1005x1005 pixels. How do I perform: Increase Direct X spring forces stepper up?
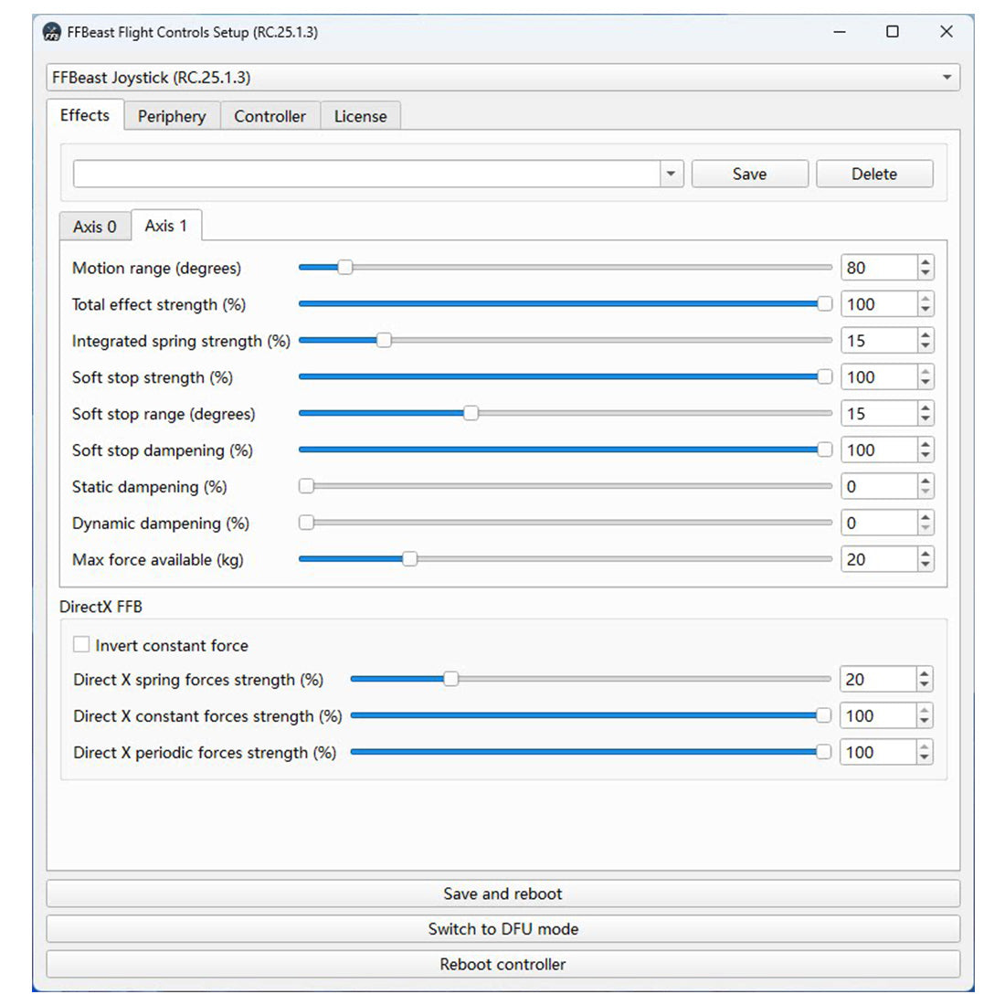click(925, 674)
